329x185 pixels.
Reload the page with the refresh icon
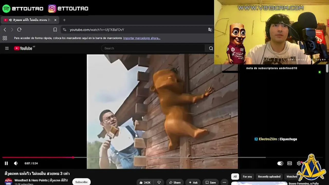(19, 30)
